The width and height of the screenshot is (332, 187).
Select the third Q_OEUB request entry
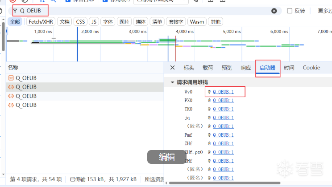pyautogui.click(x=26, y=96)
